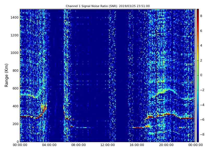Click the 800 range tick label
Image resolution: width=209 pixels, height=157 pixels.
click(15, 71)
